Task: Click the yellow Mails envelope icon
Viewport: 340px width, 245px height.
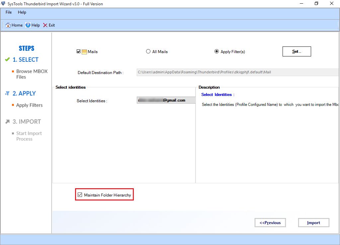Action: (x=84, y=52)
